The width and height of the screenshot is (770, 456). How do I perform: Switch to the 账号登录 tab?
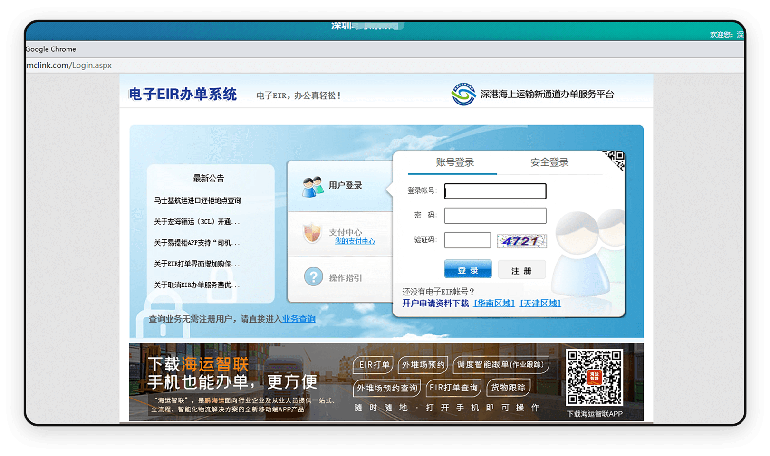coord(454,162)
